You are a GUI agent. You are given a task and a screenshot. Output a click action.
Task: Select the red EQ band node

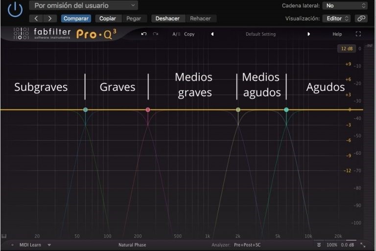[148, 110]
